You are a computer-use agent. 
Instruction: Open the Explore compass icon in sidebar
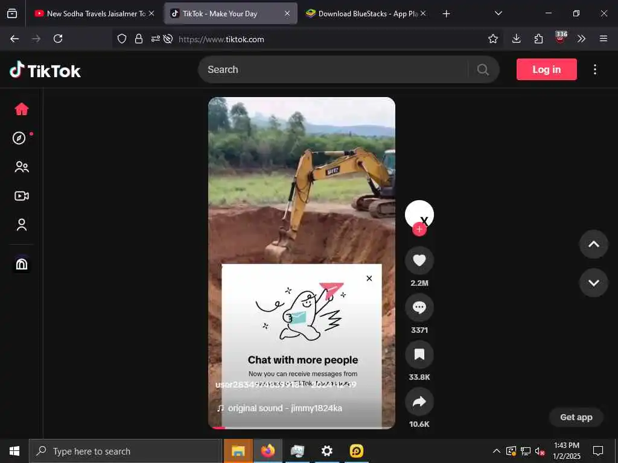[19, 138]
